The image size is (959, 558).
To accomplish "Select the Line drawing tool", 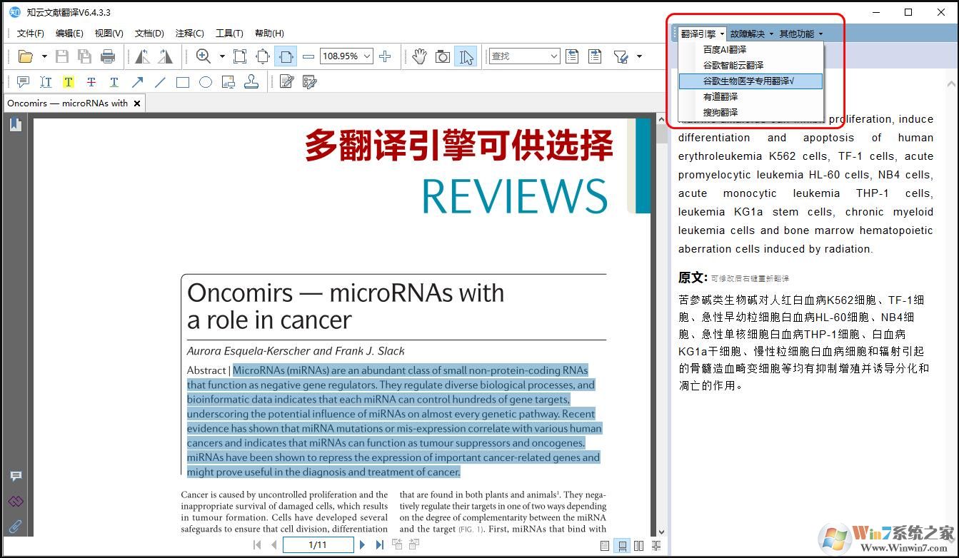I will (160, 82).
